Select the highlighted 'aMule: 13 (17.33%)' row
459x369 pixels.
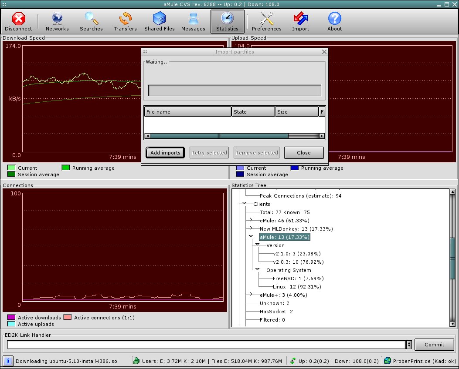click(x=284, y=237)
